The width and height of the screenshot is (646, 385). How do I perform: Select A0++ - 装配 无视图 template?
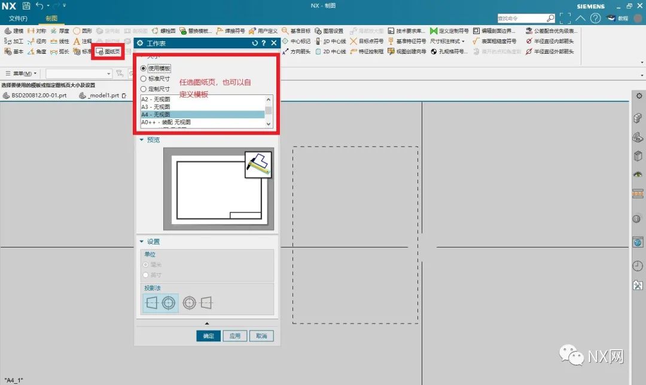pos(202,123)
